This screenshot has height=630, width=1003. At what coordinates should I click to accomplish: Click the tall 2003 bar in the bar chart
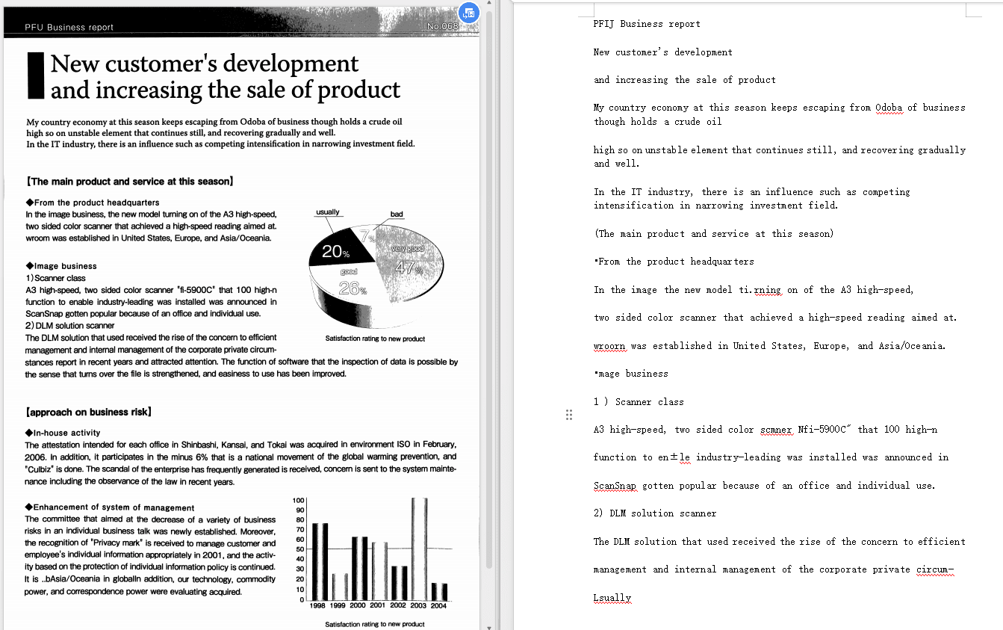coord(420,549)
